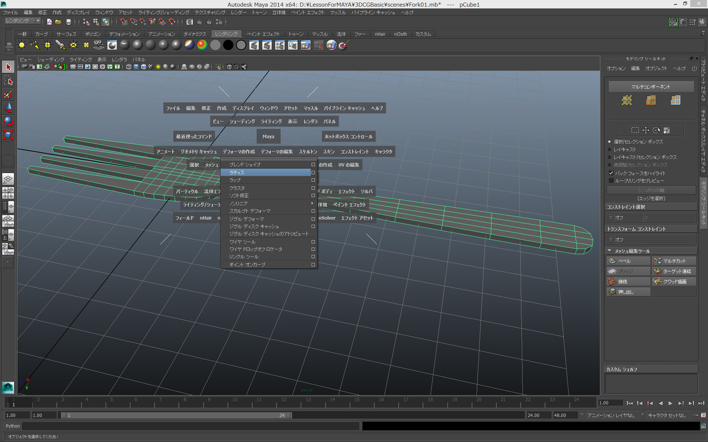Uncheck バック フェースをハイライト checkbox
The height and width of the screenshot is (442, 708).
click(x=611, y=173)
